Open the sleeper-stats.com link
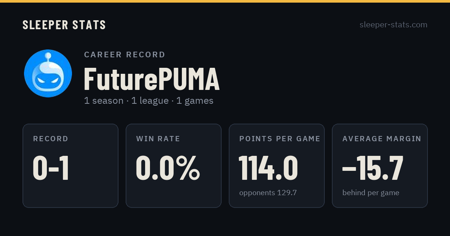Image resolution: width=450 pixels, height=236 pixels. [x=393, y=25]
